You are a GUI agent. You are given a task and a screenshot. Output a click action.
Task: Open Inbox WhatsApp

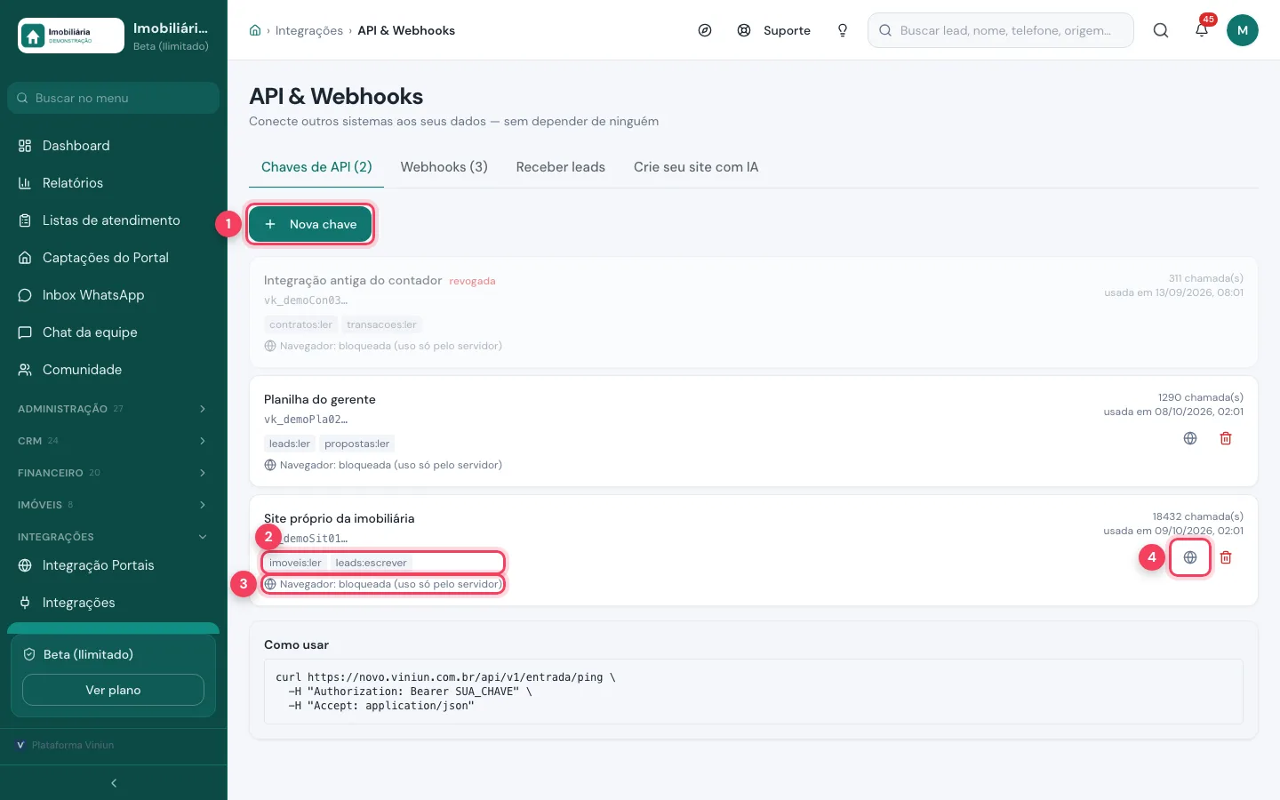pyautogui.click(x=114, y=295)
